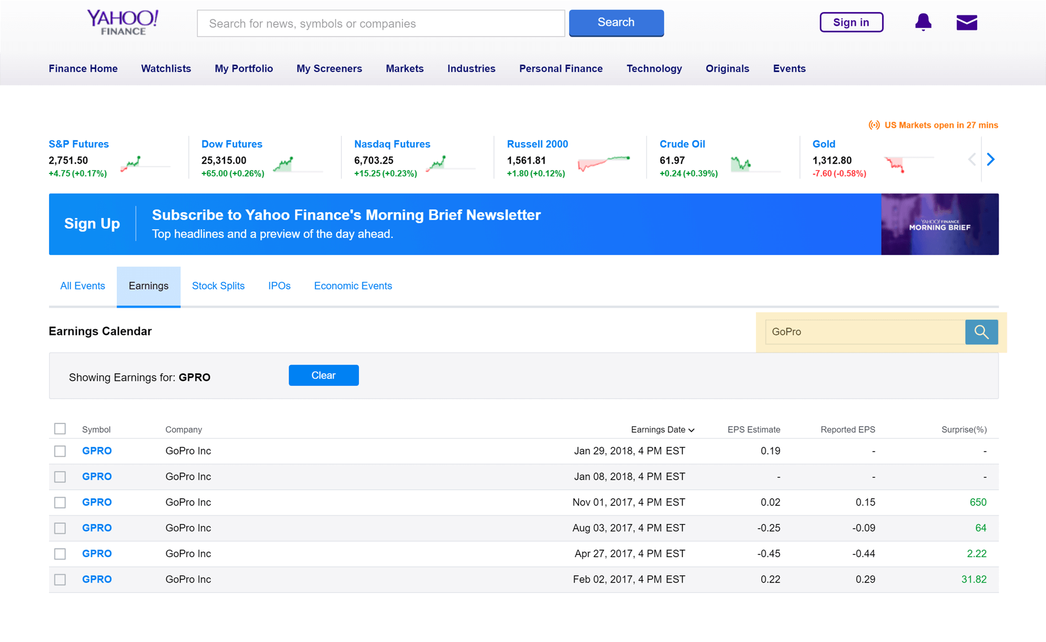Sort by the Surprise(%) column header

point(964,429)
